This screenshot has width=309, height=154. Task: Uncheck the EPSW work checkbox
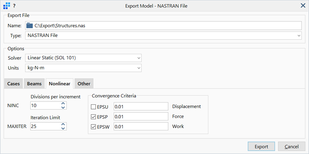93,127
